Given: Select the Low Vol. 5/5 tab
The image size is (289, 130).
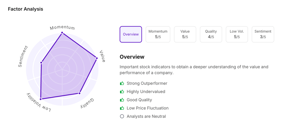Looking at the screenshot, I should (x=237, y=34).
